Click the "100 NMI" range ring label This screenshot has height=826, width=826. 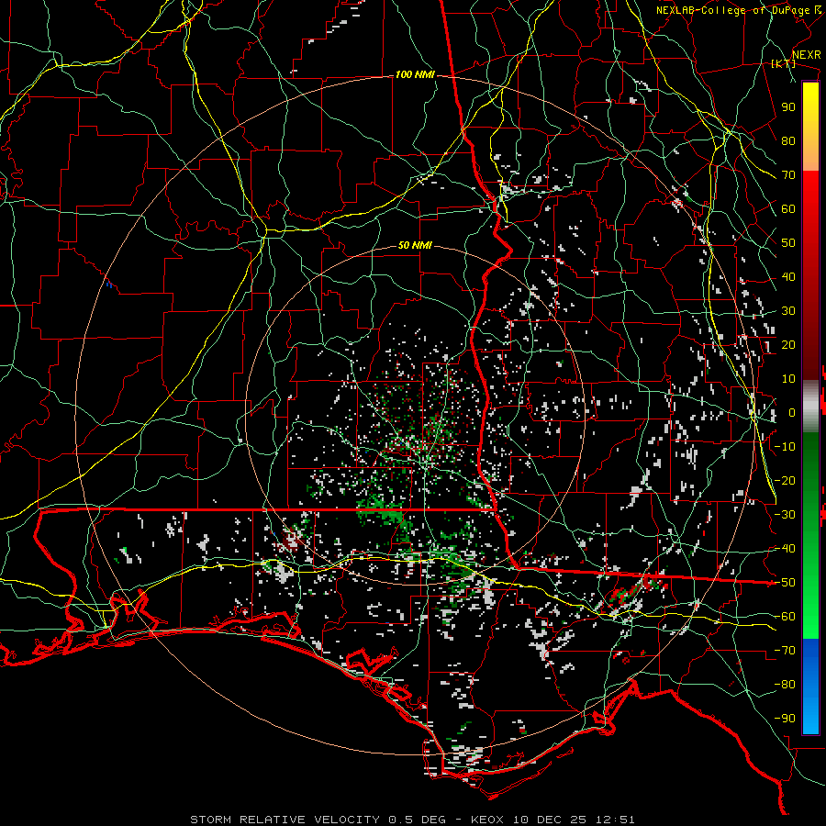(415, 75)
